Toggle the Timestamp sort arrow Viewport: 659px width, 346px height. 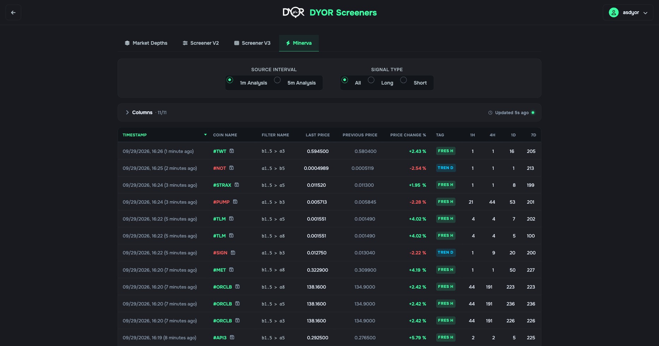pyautogui.click(x=205, y=135)
